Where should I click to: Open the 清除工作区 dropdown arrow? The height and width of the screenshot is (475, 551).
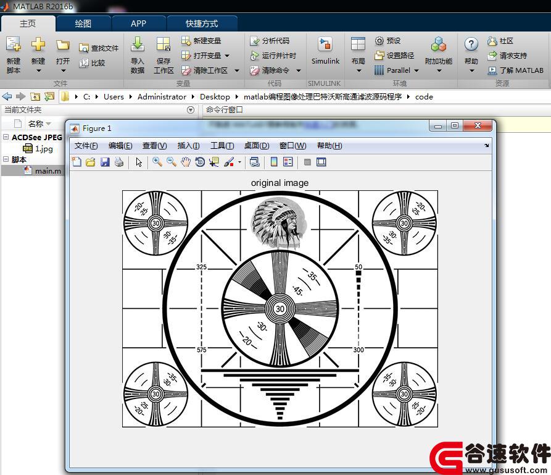click(x=237, y=70)
